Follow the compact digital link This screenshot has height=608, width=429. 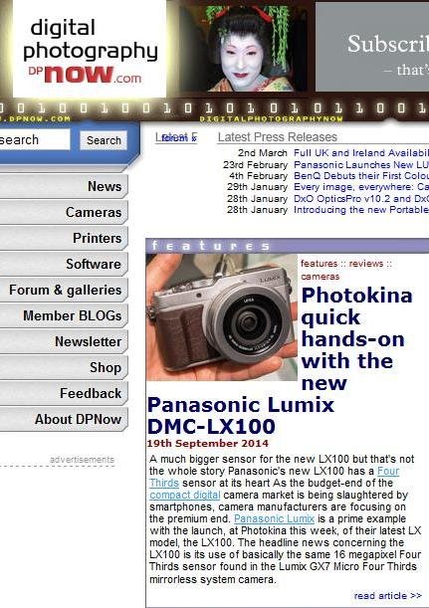184,495
